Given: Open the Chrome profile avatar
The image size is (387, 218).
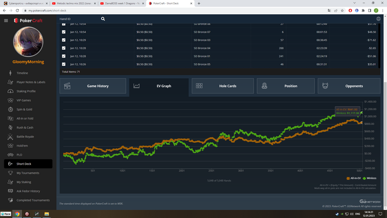Looking at the screenshot, I should click(x=376, y=11).
